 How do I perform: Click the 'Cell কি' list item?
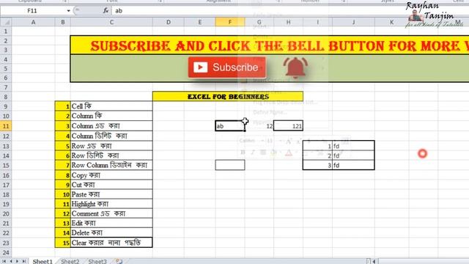(x=111, y=106)
